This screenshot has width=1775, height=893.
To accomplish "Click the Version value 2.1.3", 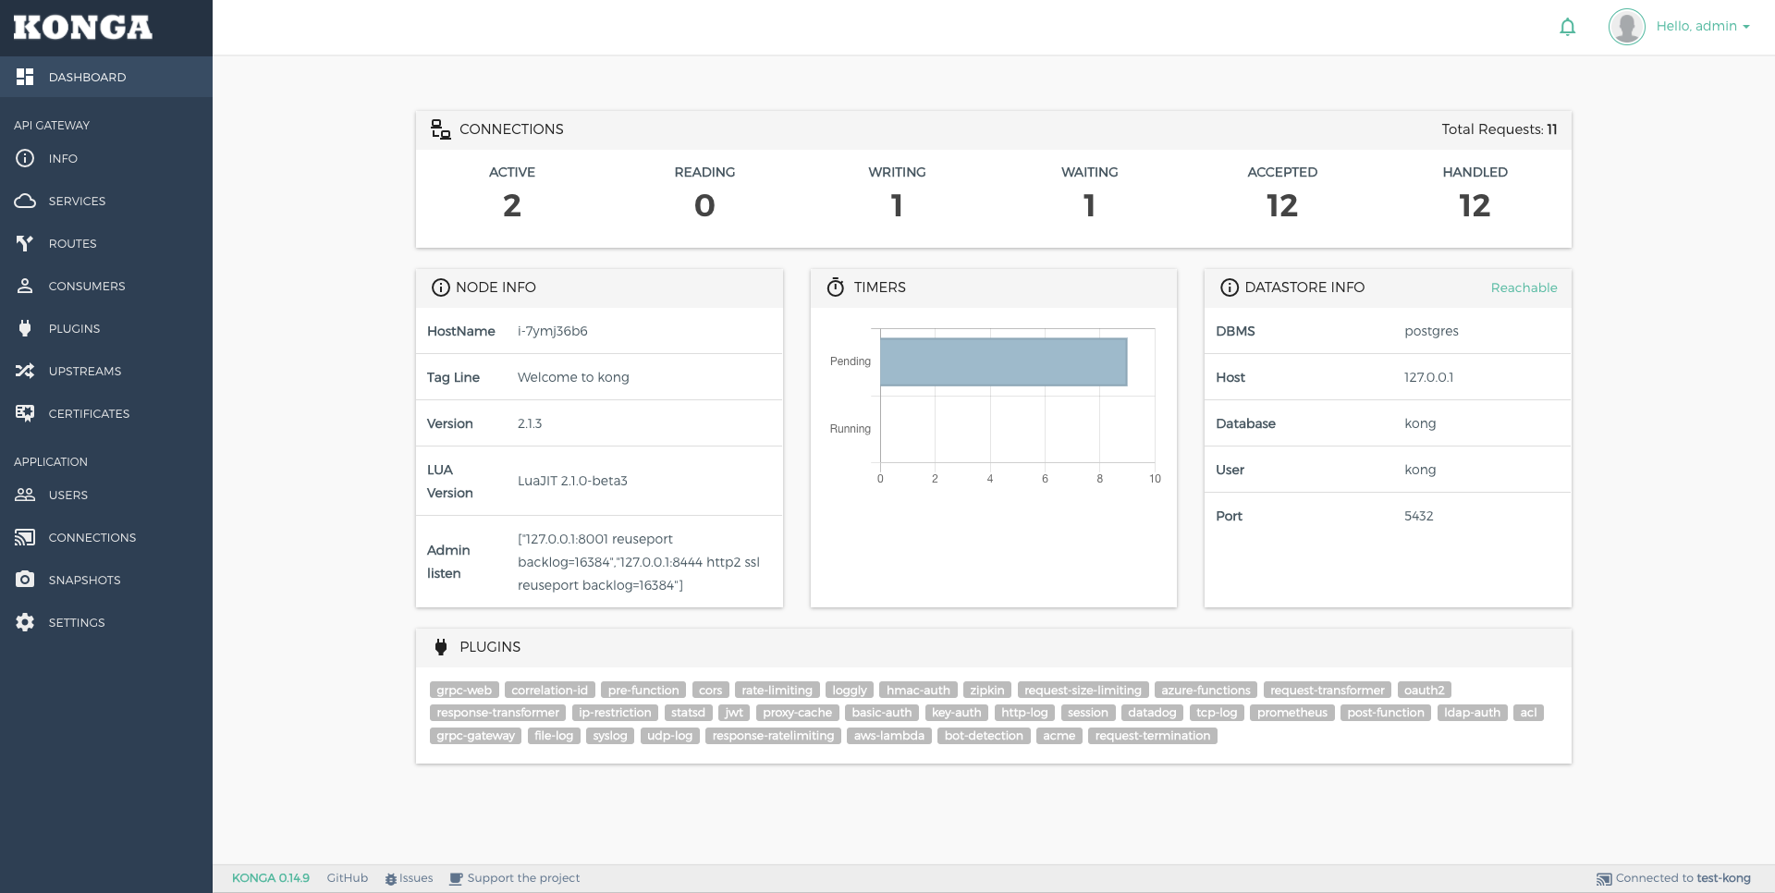I will pos(530,423).
